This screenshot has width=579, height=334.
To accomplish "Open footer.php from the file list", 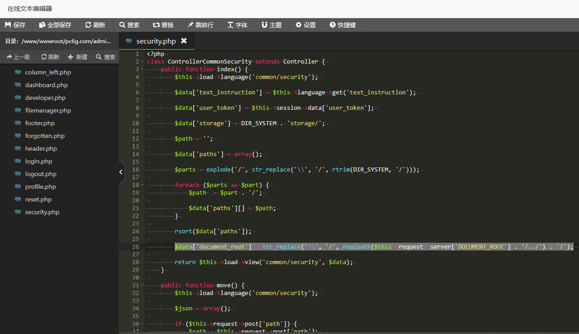I will [x=40, y=123].
